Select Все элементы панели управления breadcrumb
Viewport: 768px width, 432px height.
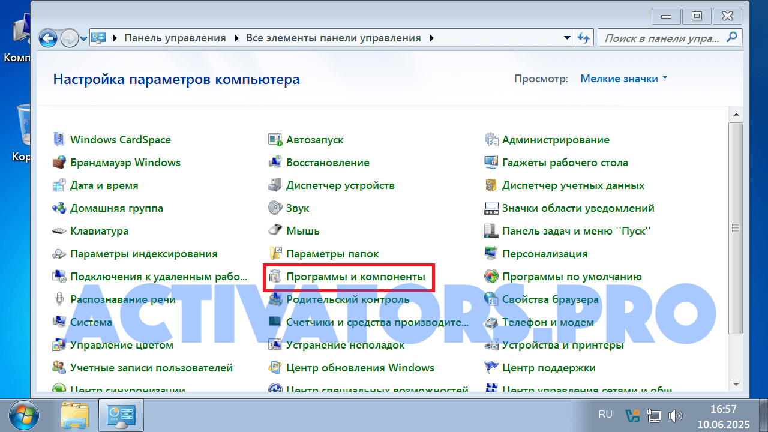[334, 38]
